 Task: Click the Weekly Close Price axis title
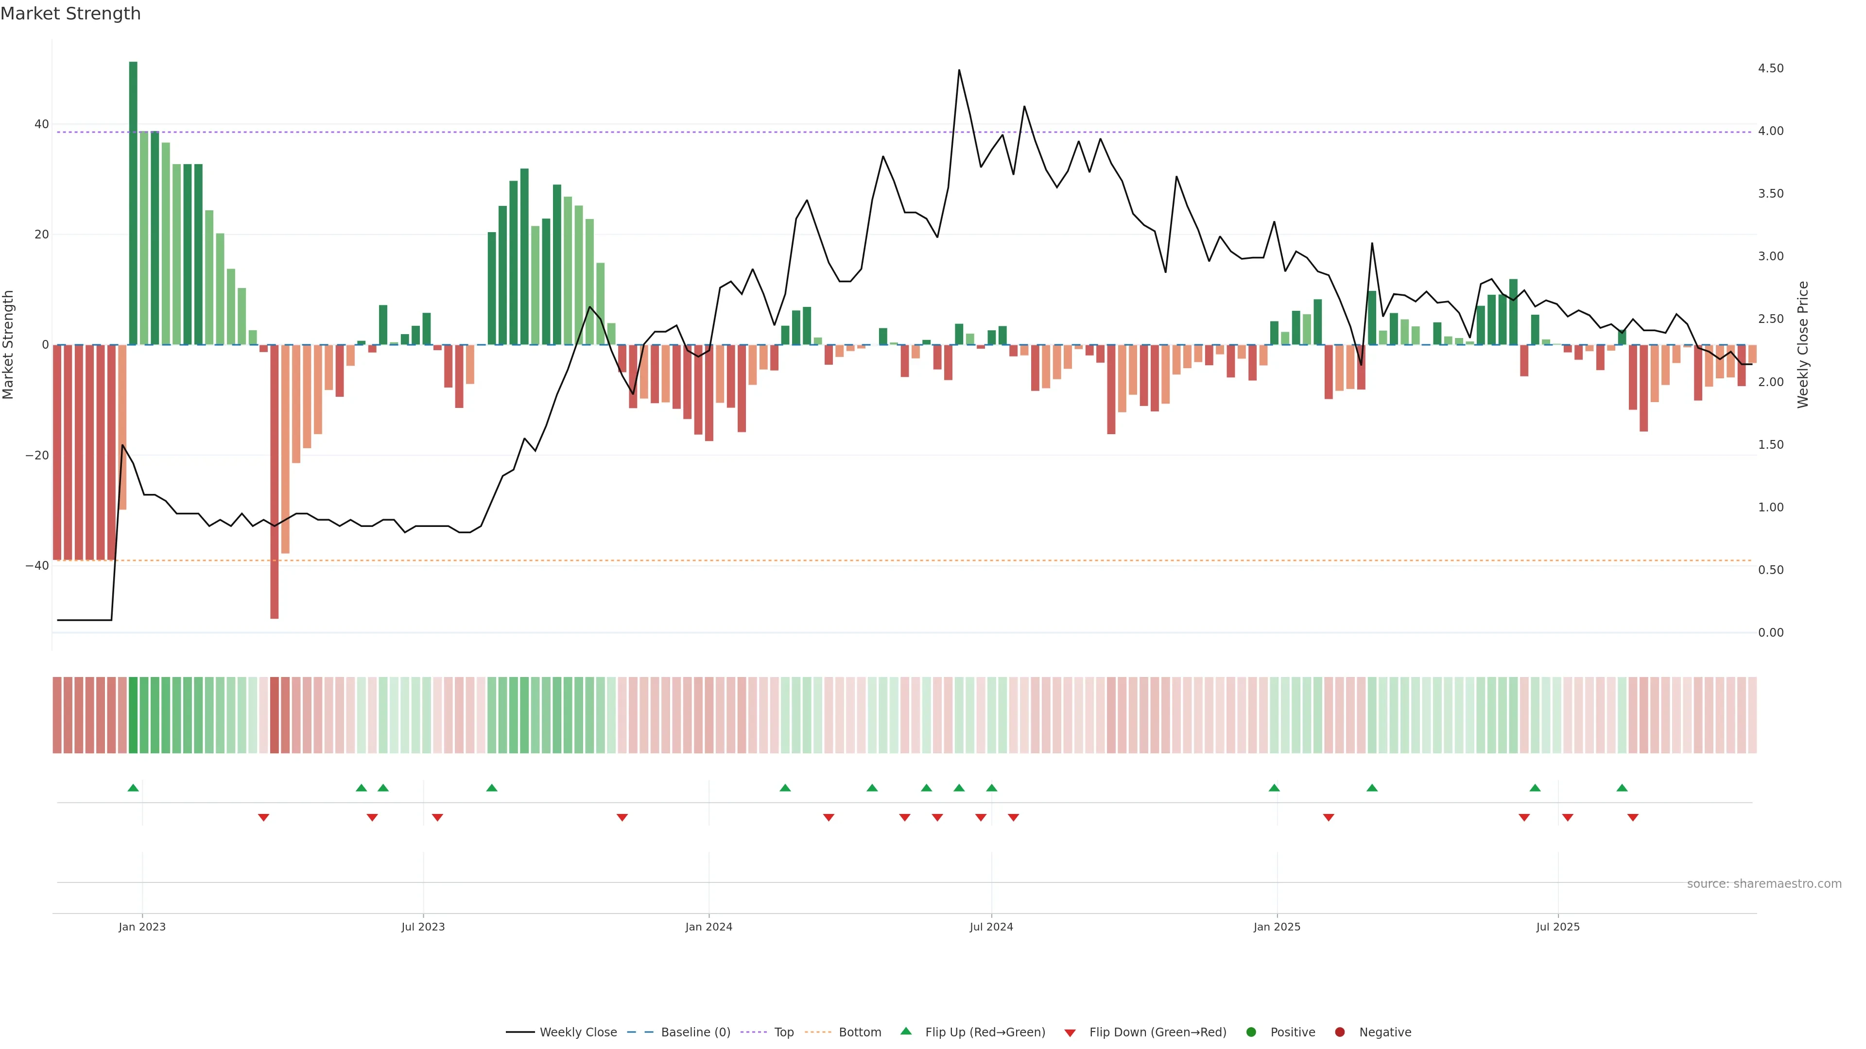click(x=1803, y=345)
